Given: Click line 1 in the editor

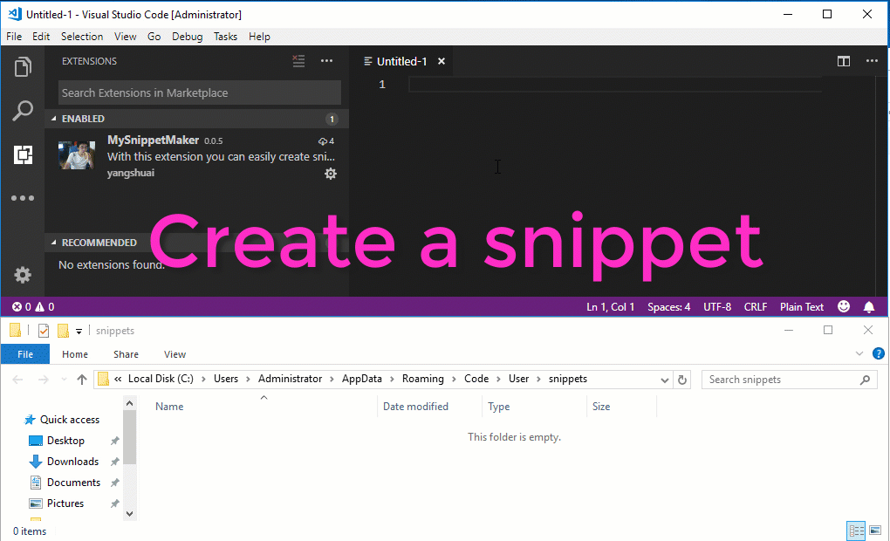Looking at the screenshot, I should pos(614,85).
